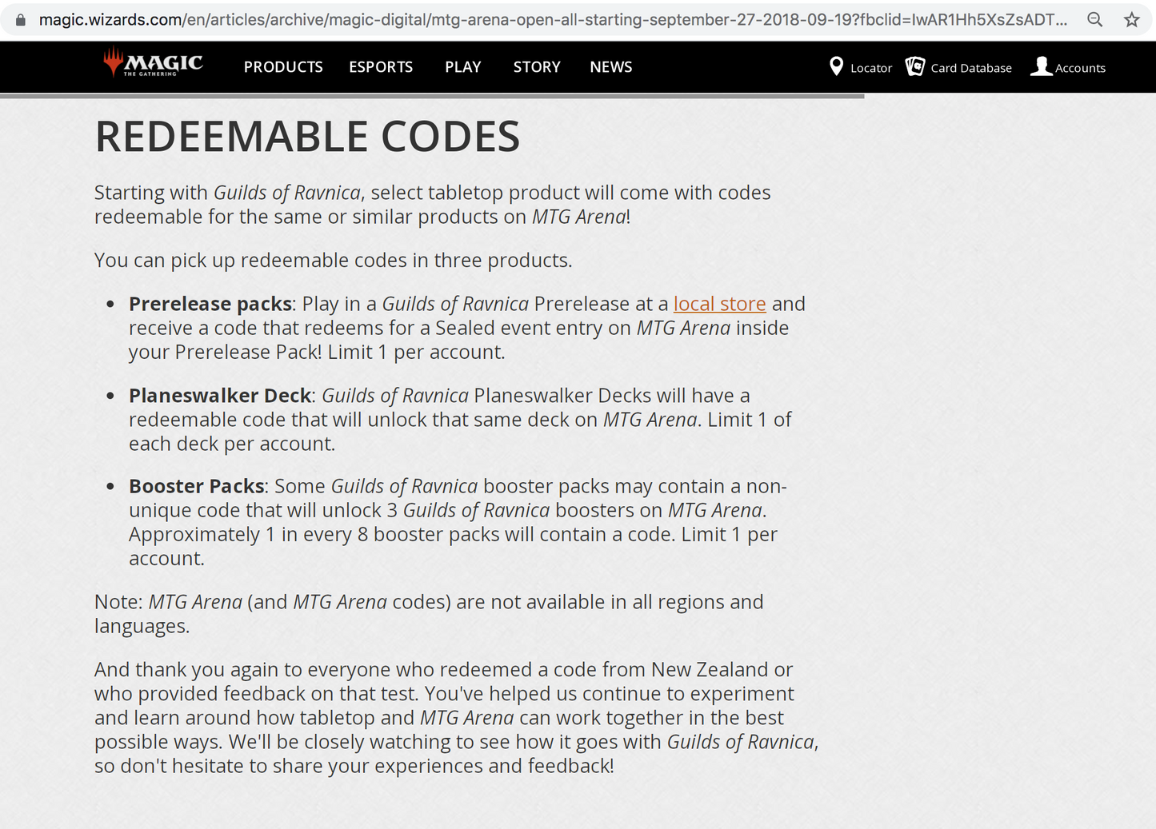Screen dimensions: 1156x829
Task: Bookmark page with the star icon
Action: click(x=1131, y=20)
